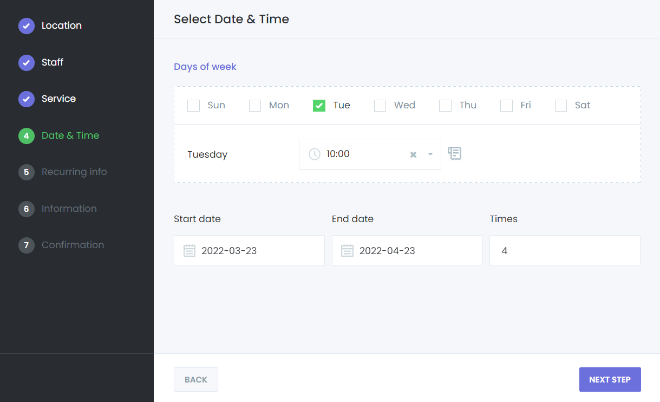This screenshot has height=402, width=660.
Task: Focus the End date field 2022-04-23
Action: pos(414,251)
